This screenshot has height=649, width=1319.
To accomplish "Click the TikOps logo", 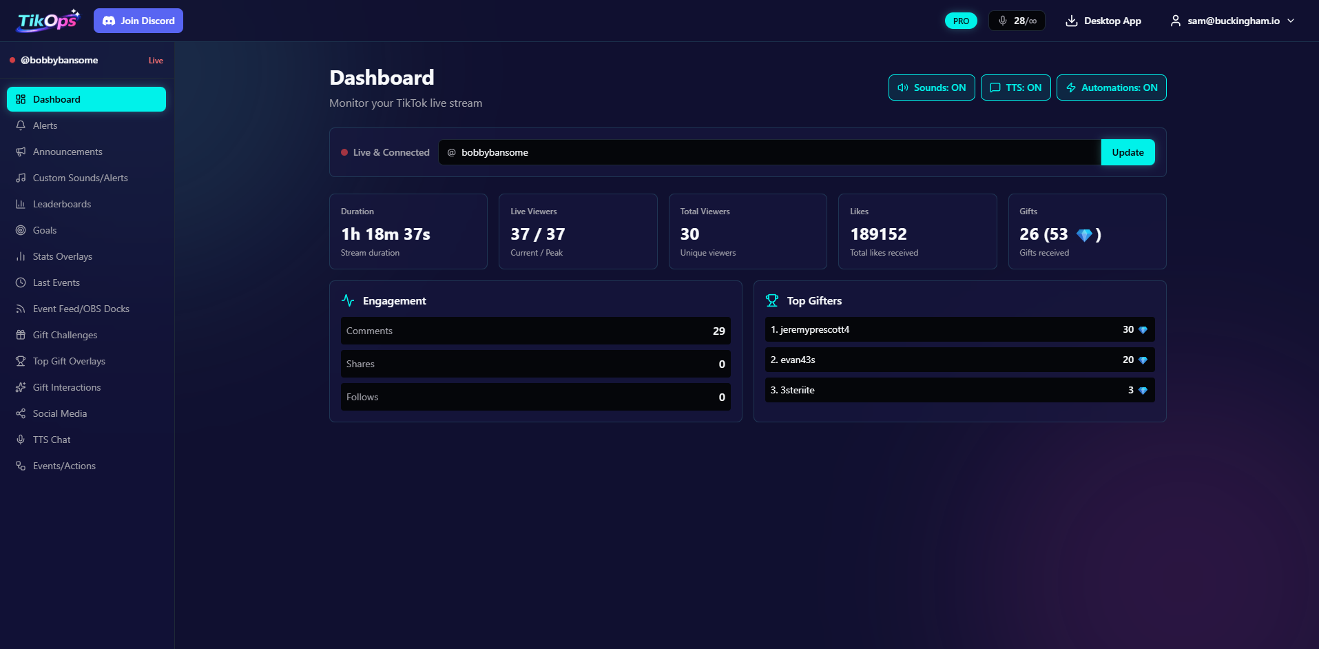I will 48,21.
